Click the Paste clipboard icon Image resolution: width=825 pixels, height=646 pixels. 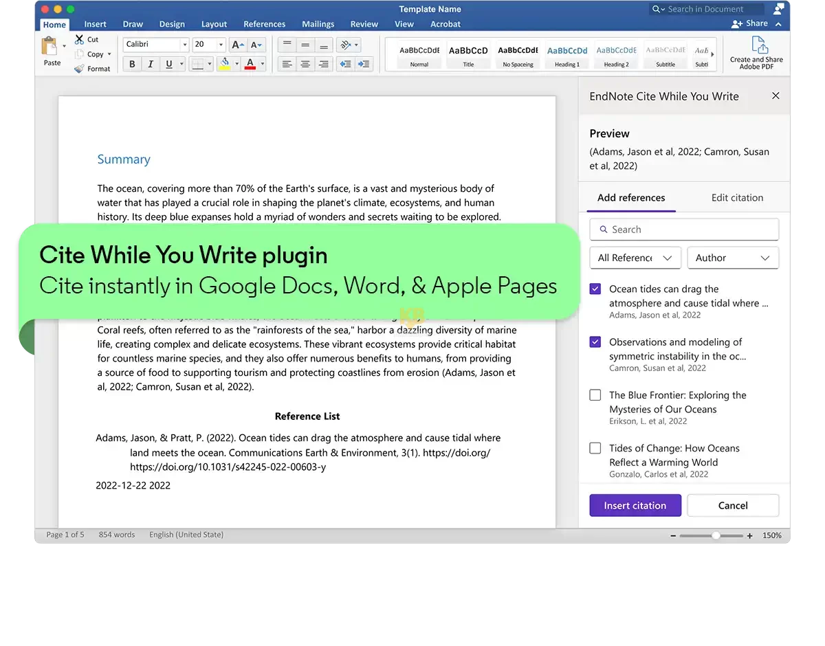point(51,47)
